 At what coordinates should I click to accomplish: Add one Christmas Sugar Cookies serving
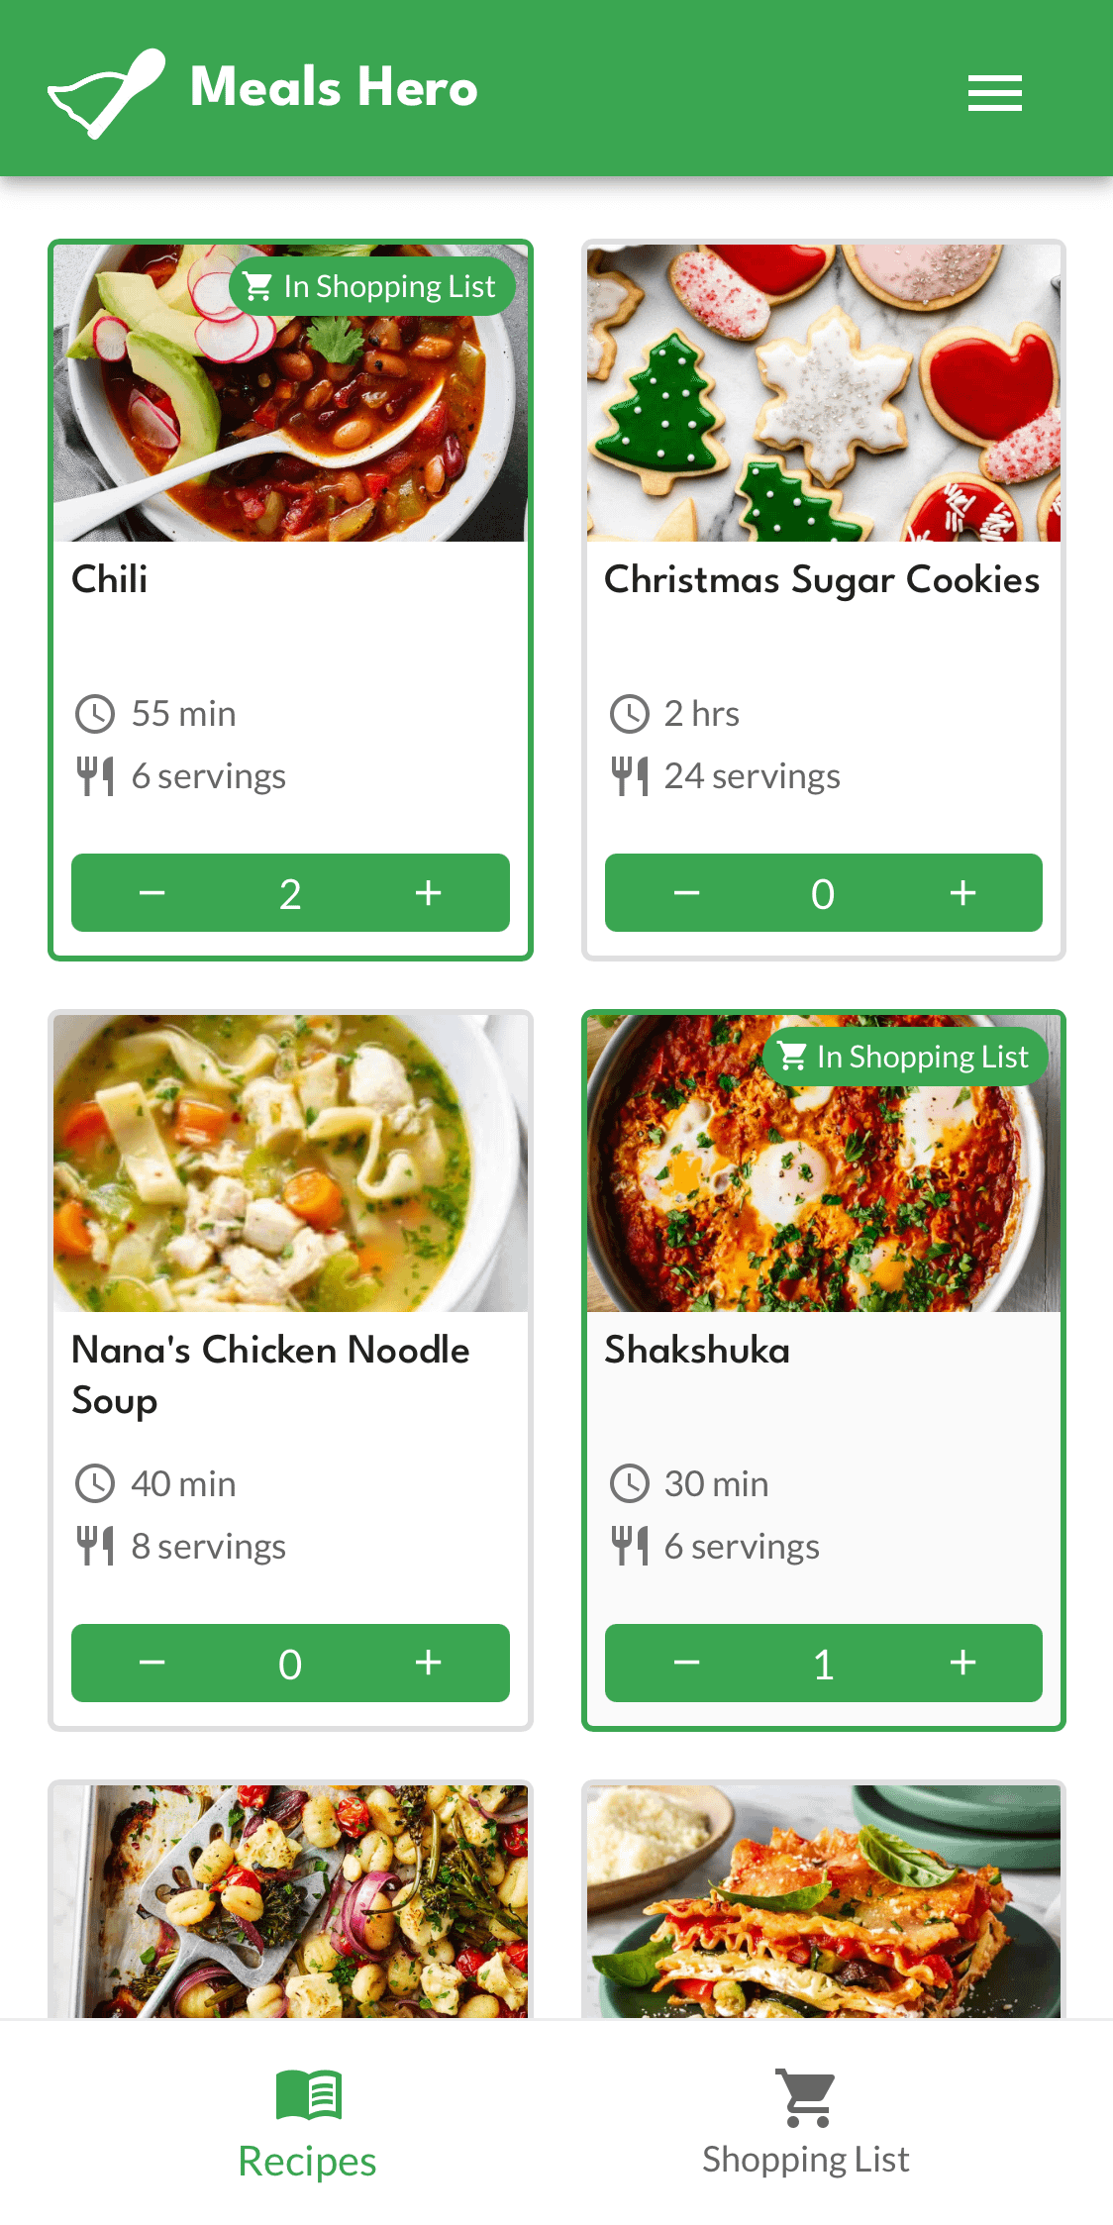[961, 893]
